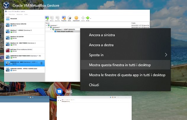Viewport: 187px width, 120px height.
Task: Open 'Impostazioni' gear toolbar icon
Action: point(76,19)
